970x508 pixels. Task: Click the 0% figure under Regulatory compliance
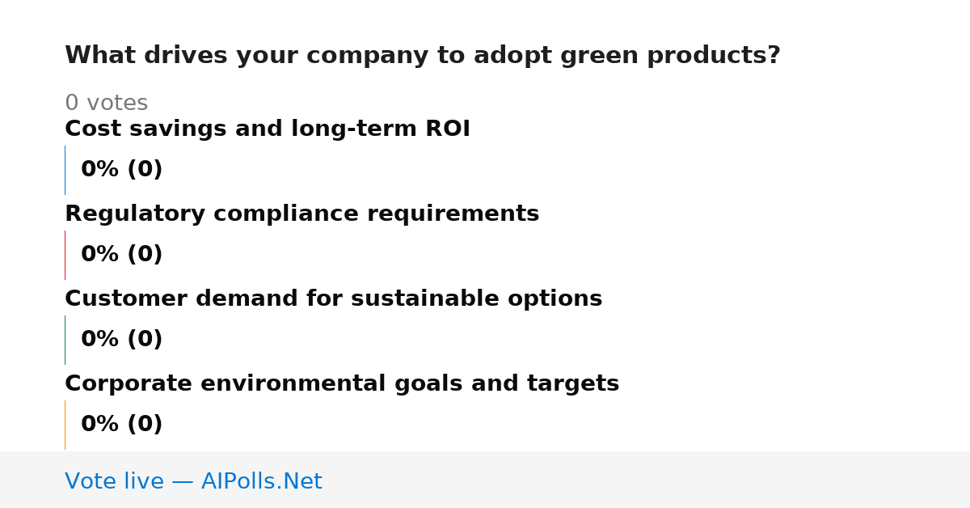coord(99,255)
